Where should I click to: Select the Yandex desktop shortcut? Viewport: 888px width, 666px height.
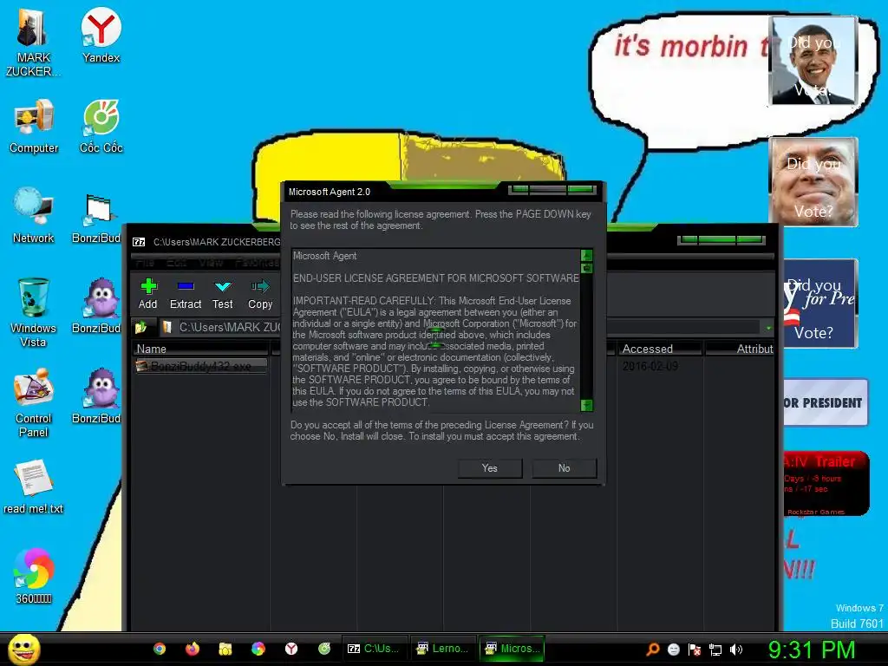[x=101, y=36]
